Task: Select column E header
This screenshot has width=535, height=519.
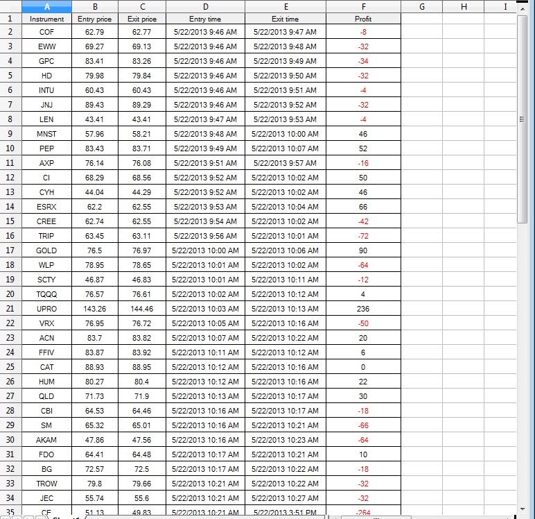Action: click(286, 6)
